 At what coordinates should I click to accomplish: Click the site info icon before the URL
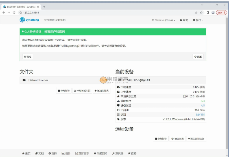[x=21, y=13]
